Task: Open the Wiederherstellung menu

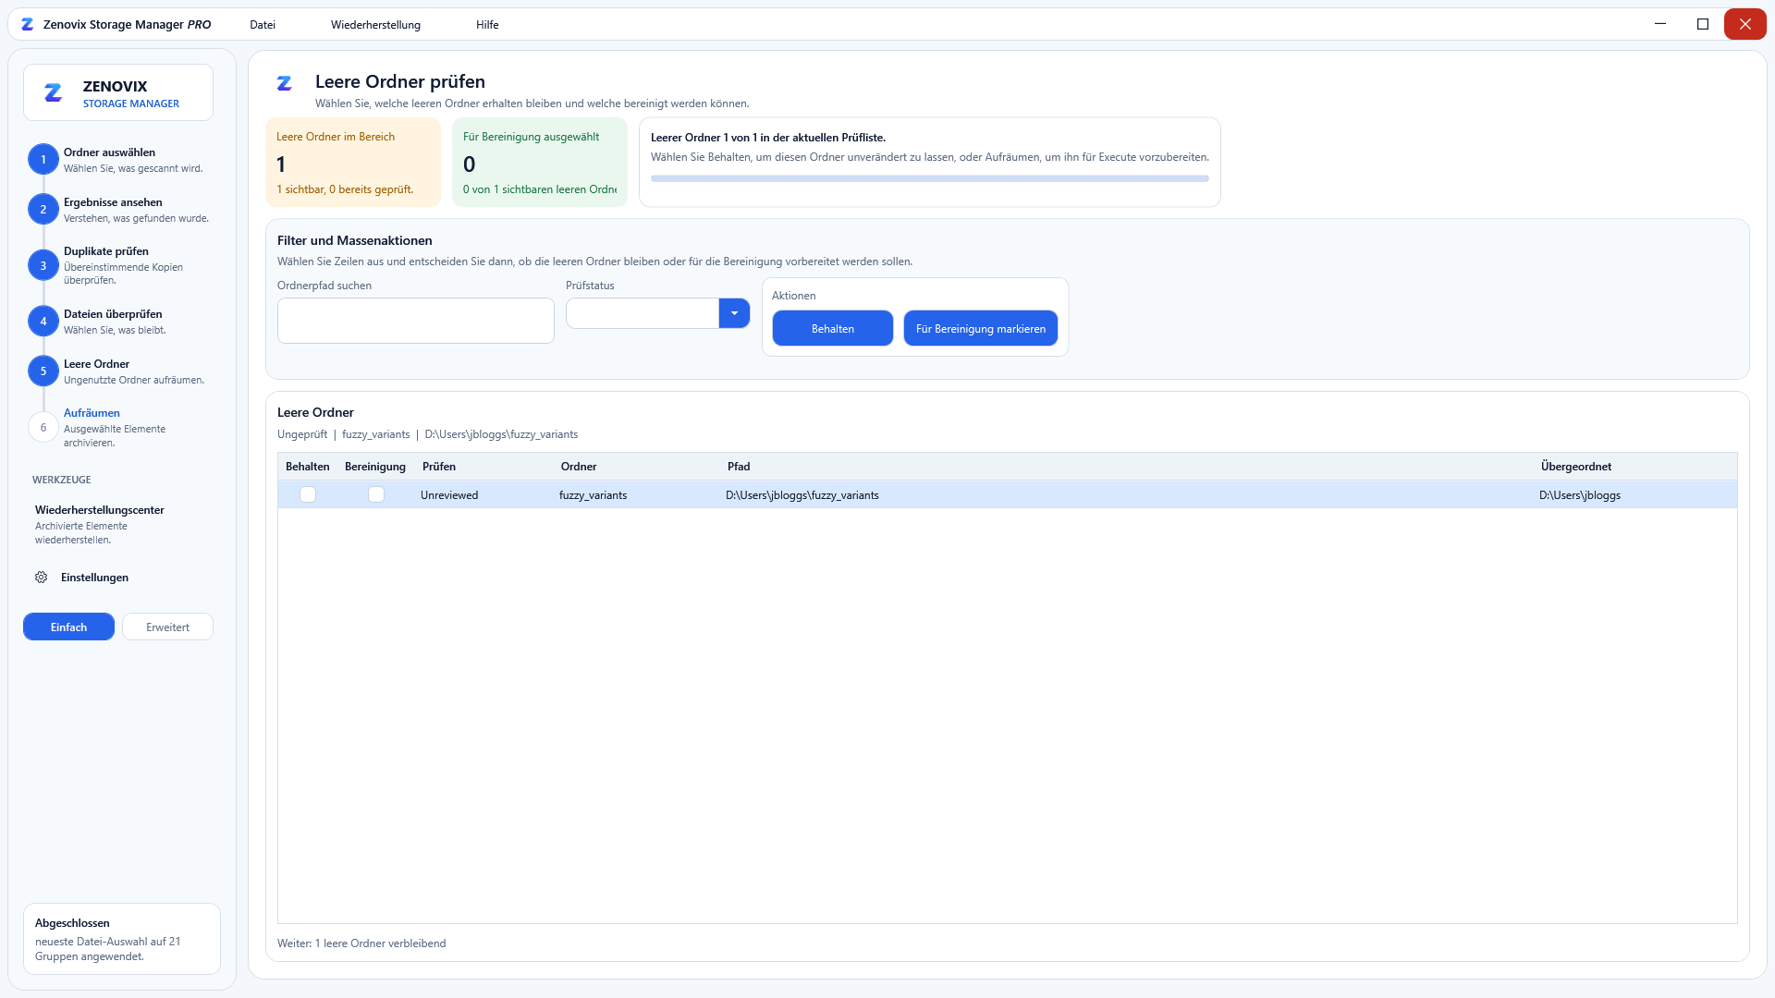Action: tap(375, 25)
